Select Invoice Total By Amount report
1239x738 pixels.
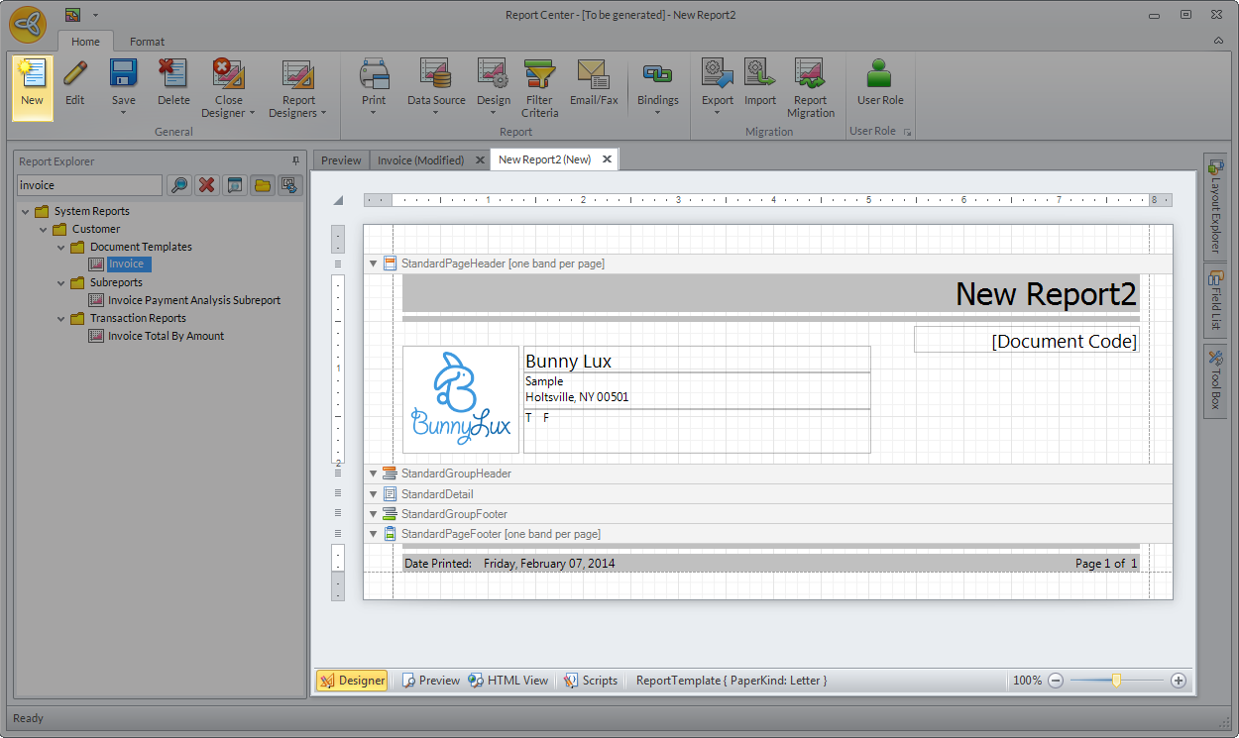166,336
